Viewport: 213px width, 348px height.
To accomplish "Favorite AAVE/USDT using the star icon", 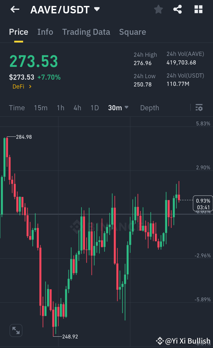I will (158, 9).
